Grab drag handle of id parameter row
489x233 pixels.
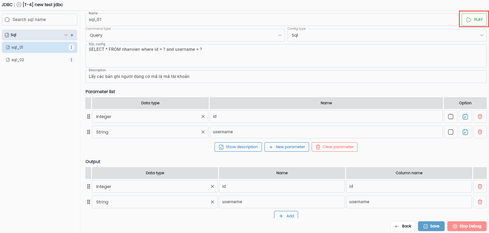[88, 117]
